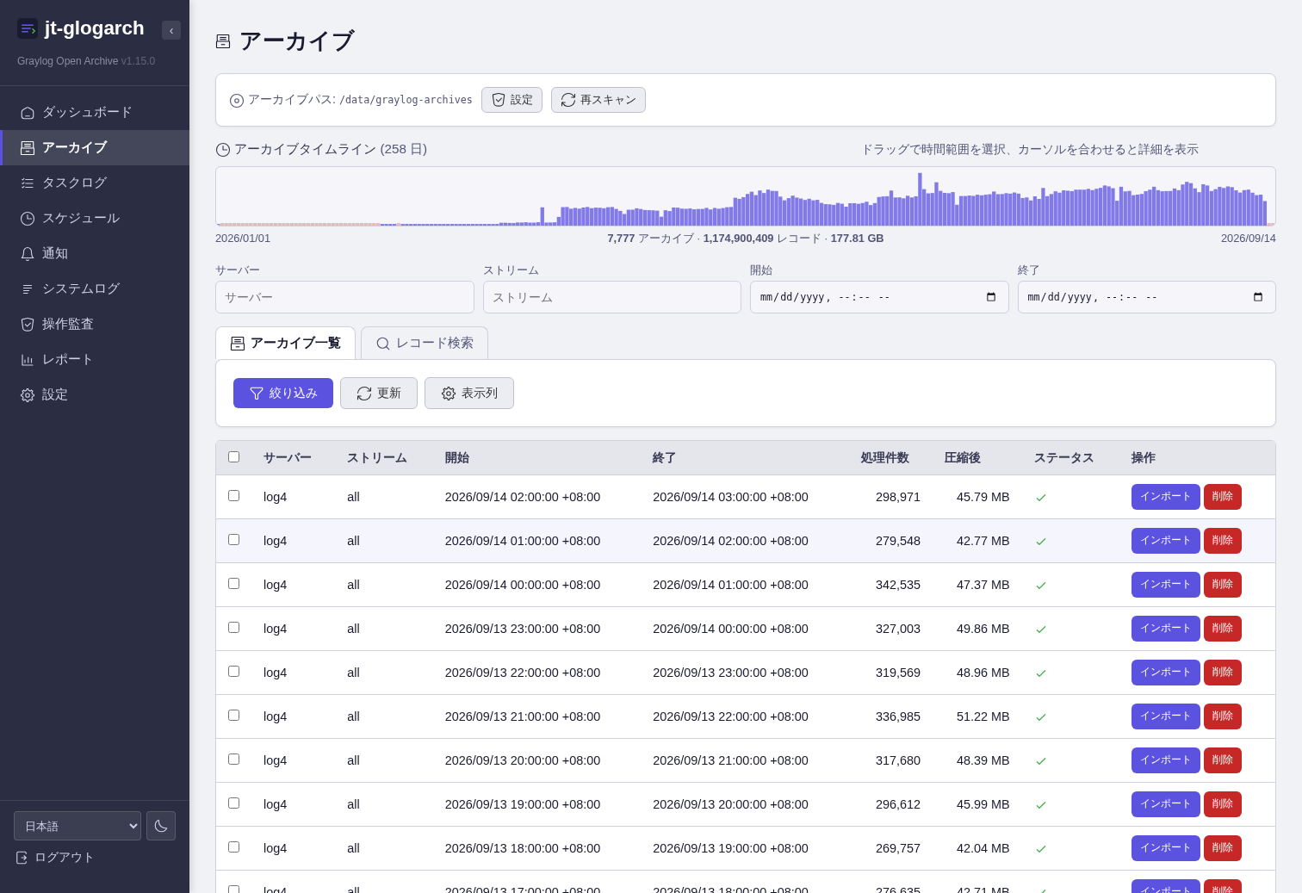Open the 通知 bell icon
The width and height of the screenshot is (1302, 893).
tap(28, 254)
